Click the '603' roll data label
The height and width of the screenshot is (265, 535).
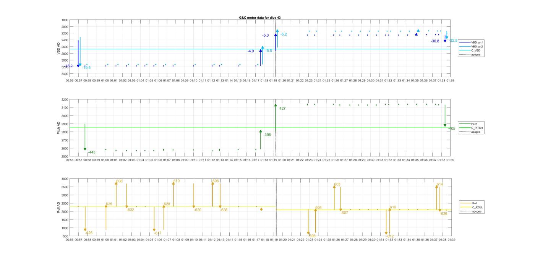click(337, 184)
